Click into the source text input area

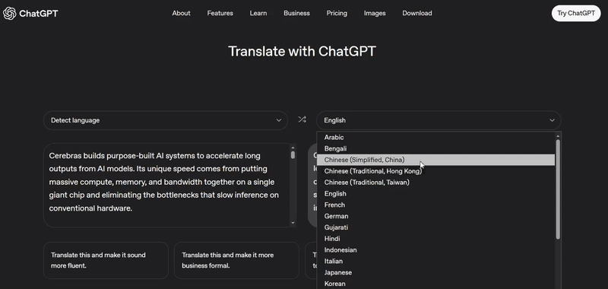point(166,186)
